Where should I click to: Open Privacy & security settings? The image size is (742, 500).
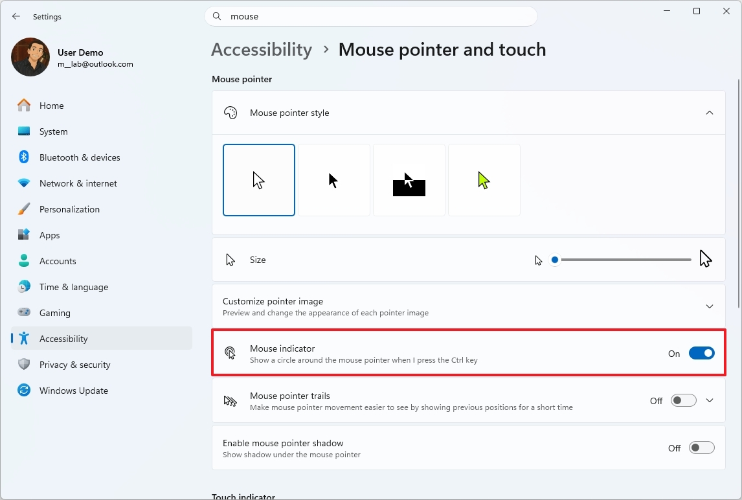pos(75,365)
